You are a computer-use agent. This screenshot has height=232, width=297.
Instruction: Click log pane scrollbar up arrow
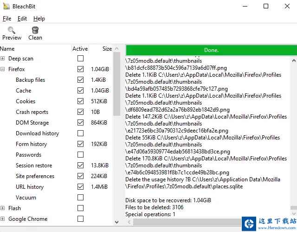[294, 61]
